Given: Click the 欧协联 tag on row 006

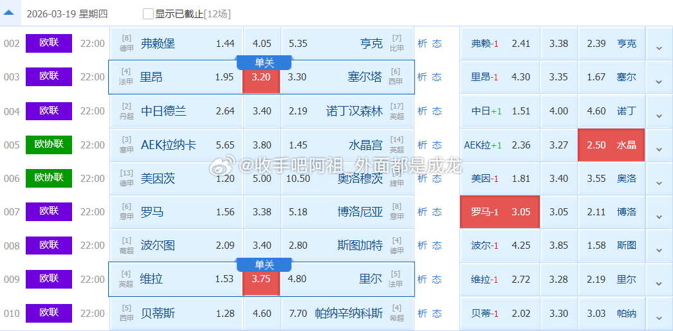Looking at the screenshot, I should point(49,179).
